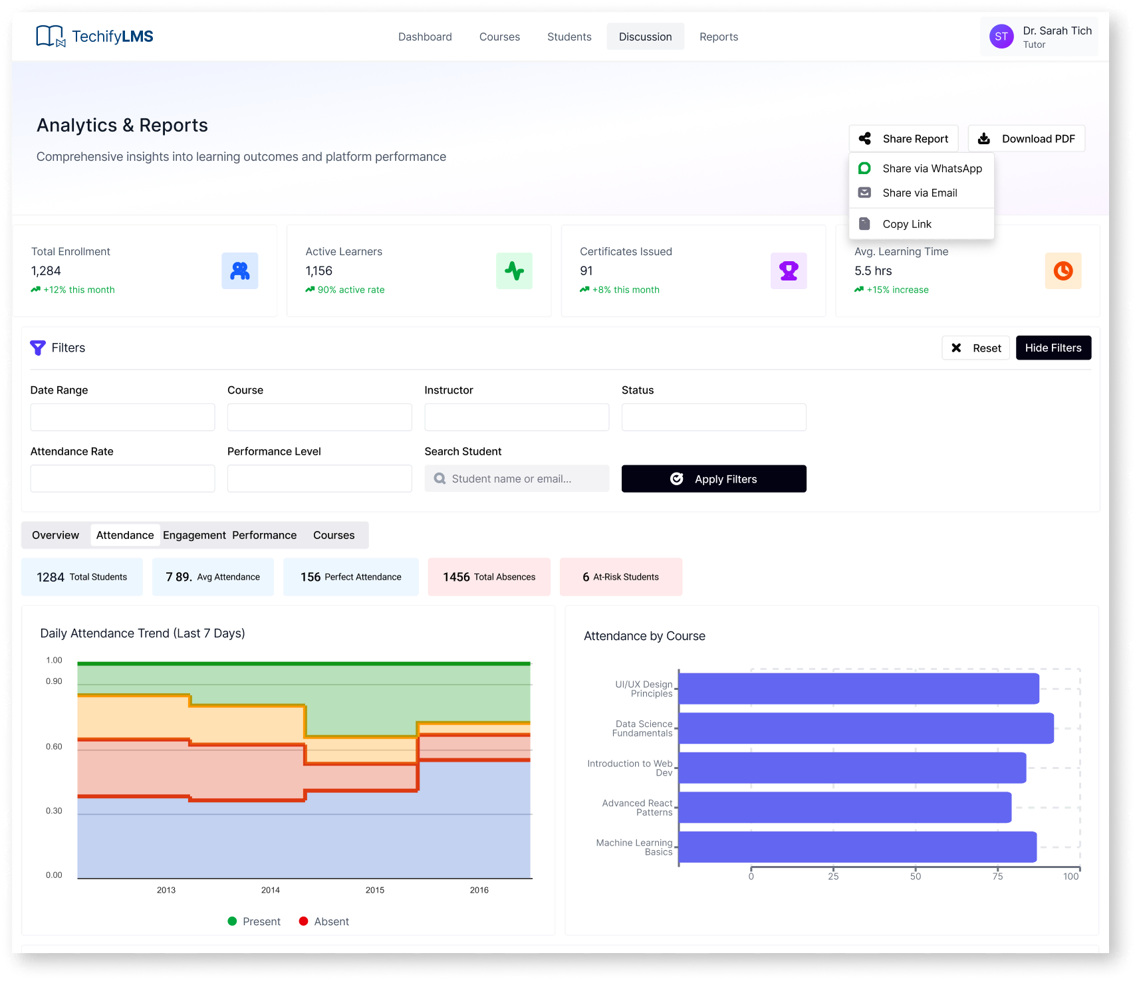Click the Data Science Fundamentals bar
Screen dimensions: 1137x981
pos(866,728)
